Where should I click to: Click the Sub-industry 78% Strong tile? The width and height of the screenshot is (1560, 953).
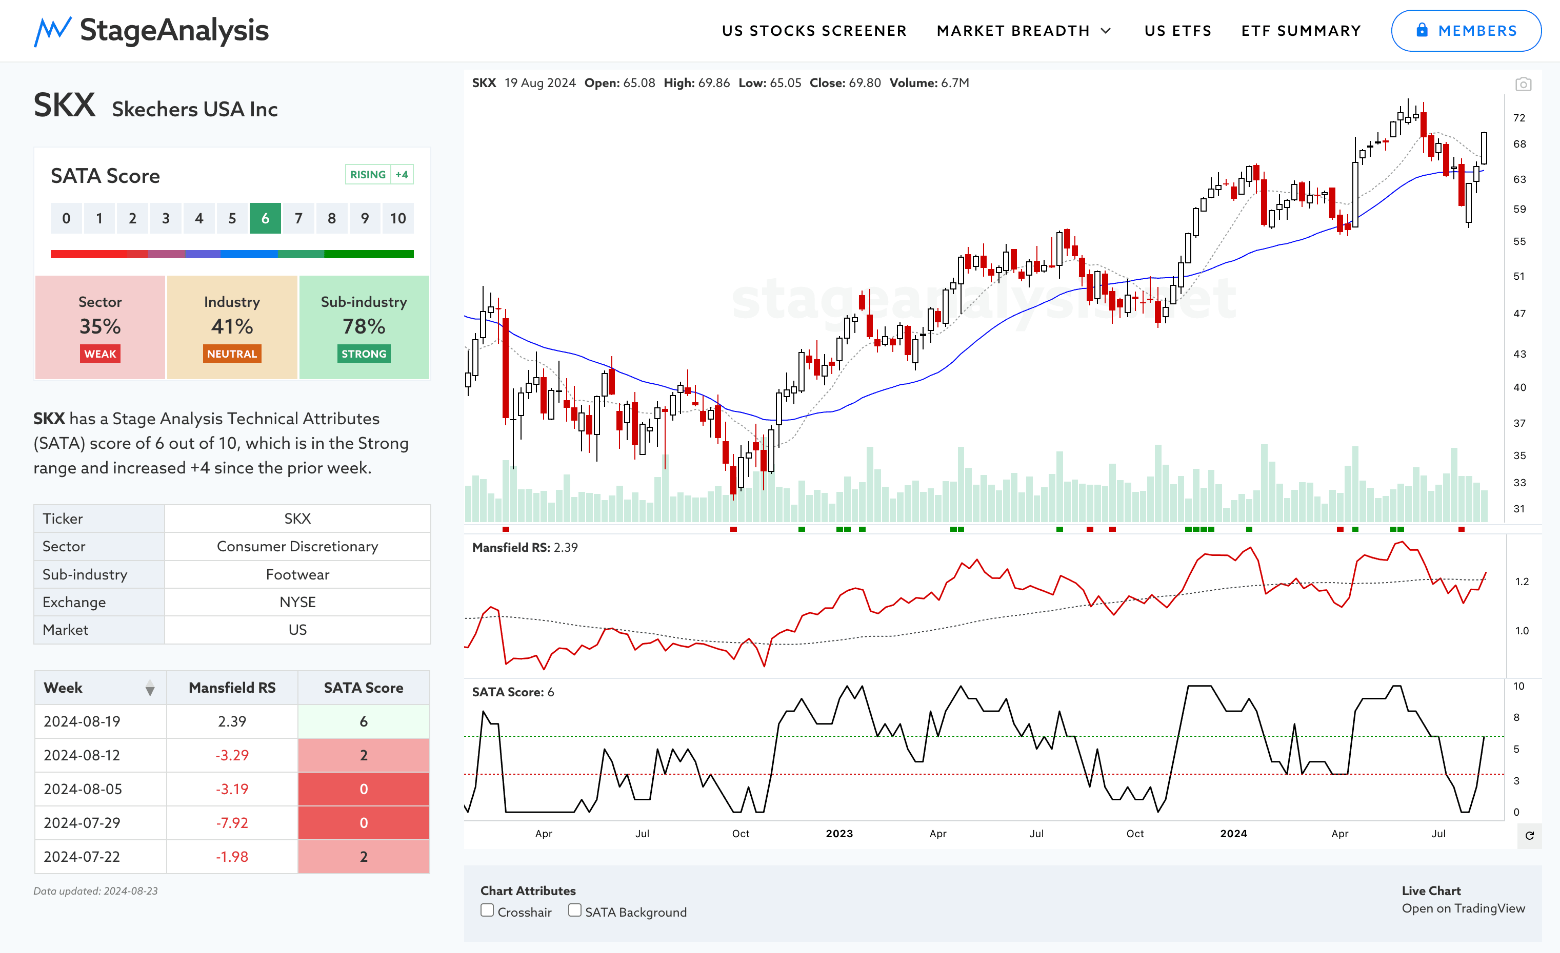(364, 327)
